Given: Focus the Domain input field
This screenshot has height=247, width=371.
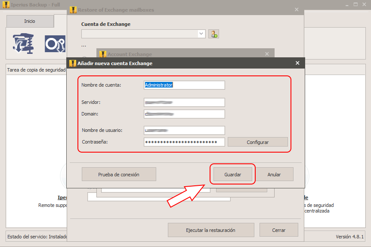Looking at the screenshot, I should coord(184,114).
